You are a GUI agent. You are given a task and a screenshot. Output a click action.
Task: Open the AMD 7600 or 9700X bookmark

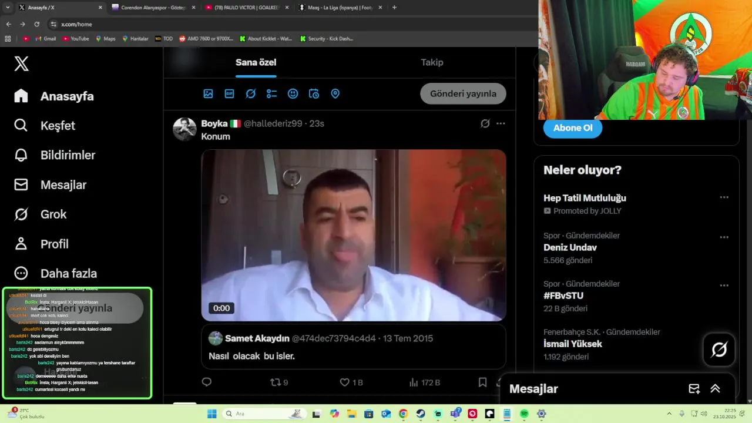point(206,39)
